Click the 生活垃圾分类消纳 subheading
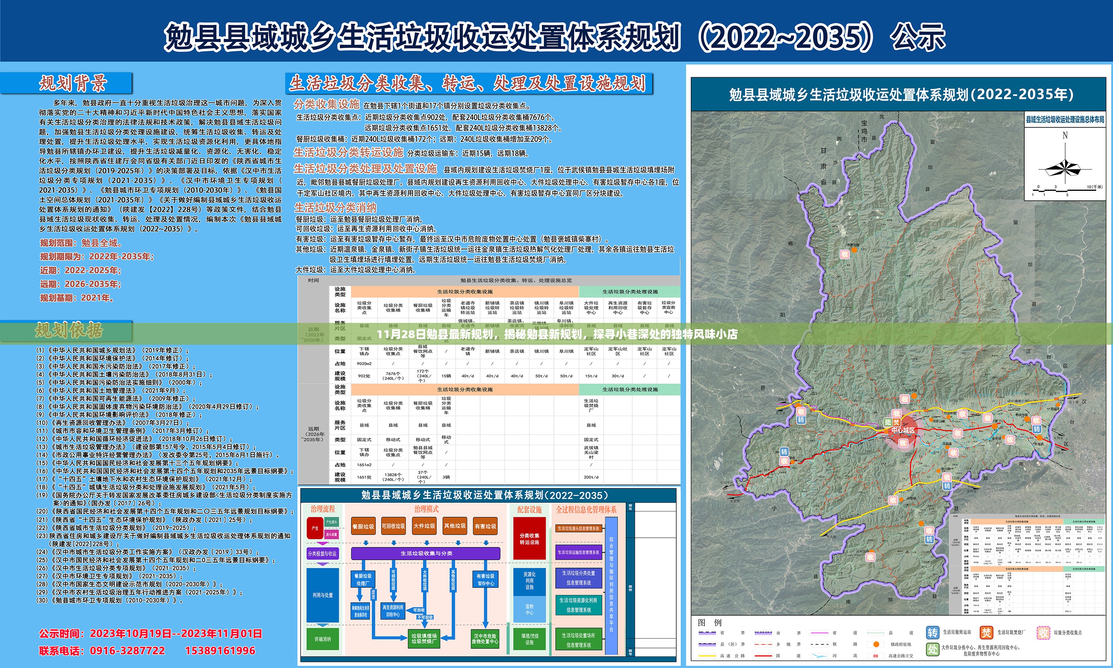This screenshot has width=1113, height=668. (x=335, y=207)
